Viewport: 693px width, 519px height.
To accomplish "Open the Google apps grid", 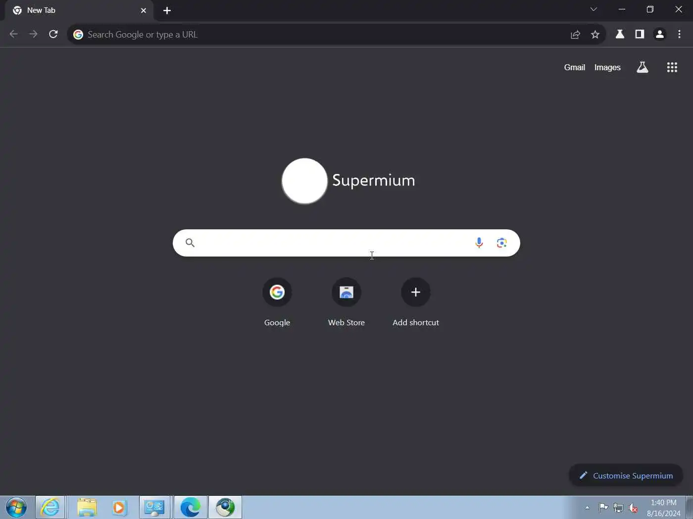I will [672, 67].
